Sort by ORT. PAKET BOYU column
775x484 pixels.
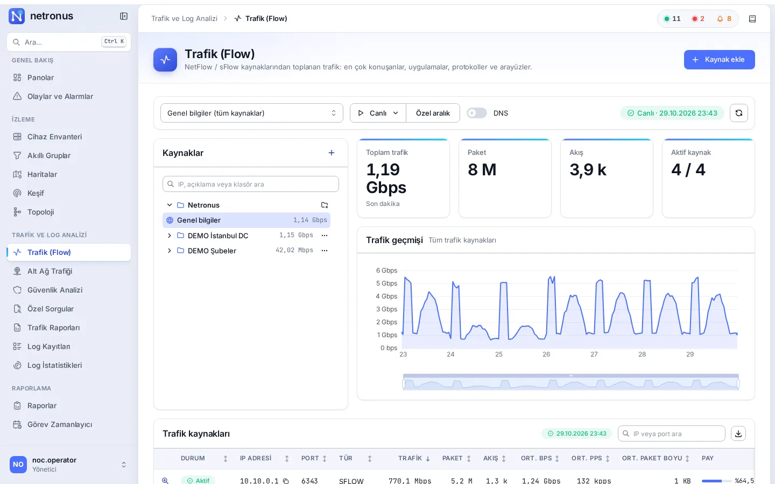point(656,458)
